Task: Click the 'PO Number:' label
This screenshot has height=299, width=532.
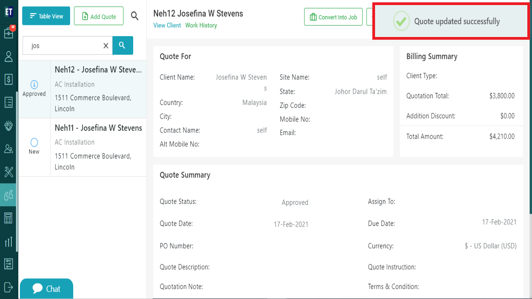Action: click(176, 246)
